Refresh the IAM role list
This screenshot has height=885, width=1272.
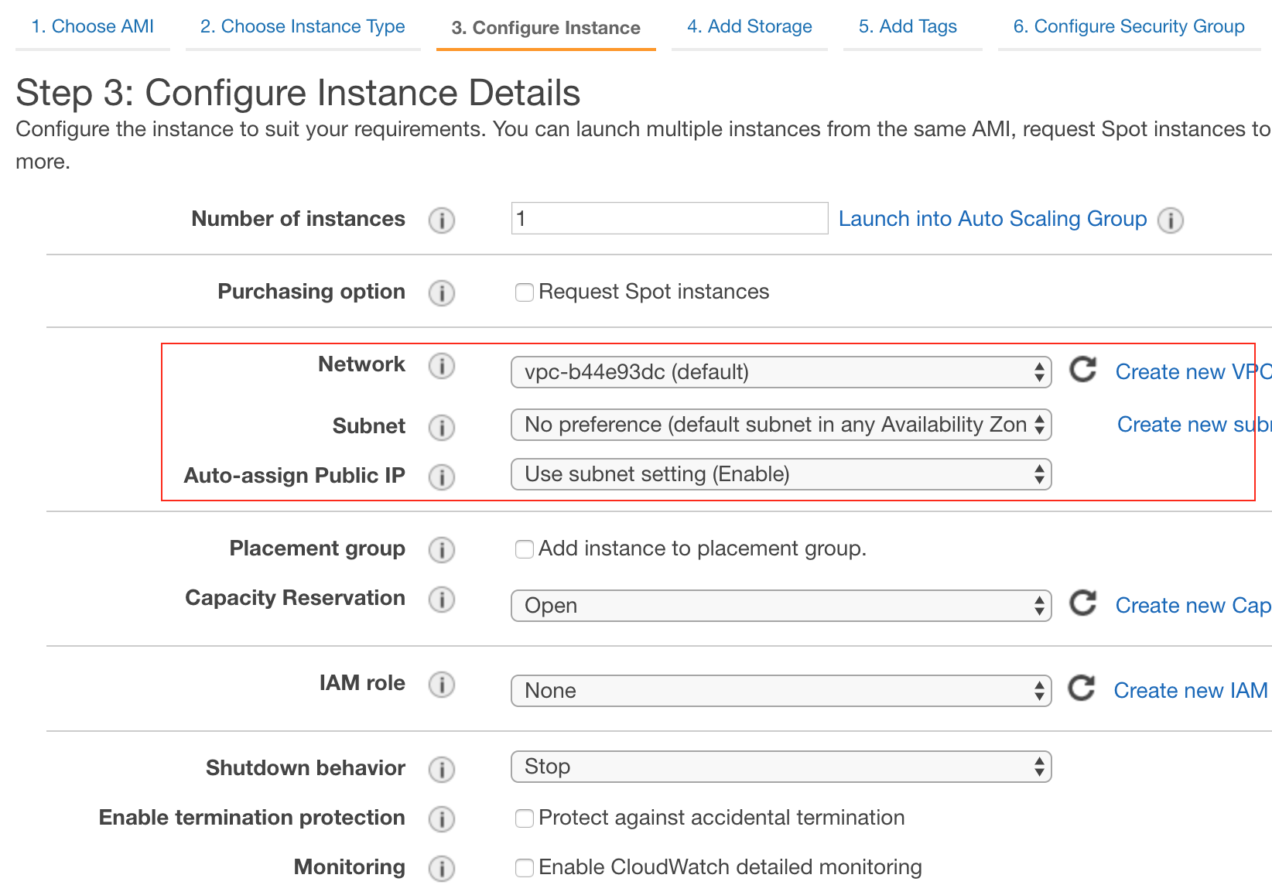(1082, 689)
